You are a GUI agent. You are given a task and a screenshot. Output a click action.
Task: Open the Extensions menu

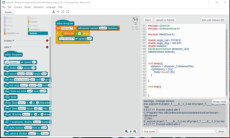coord(39,7)
